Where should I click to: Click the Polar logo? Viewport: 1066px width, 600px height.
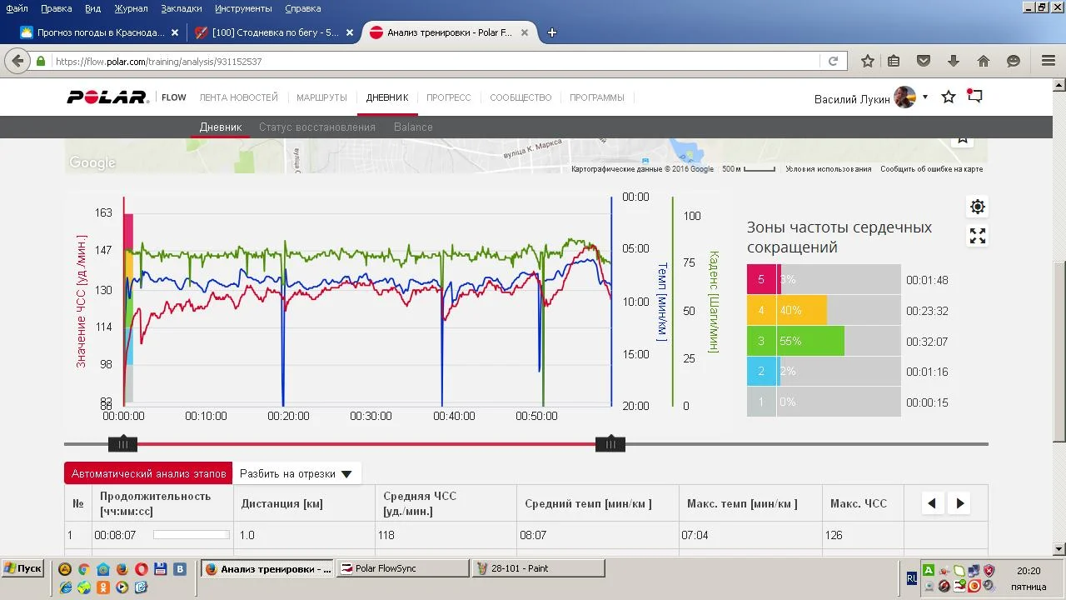[107, 97]
